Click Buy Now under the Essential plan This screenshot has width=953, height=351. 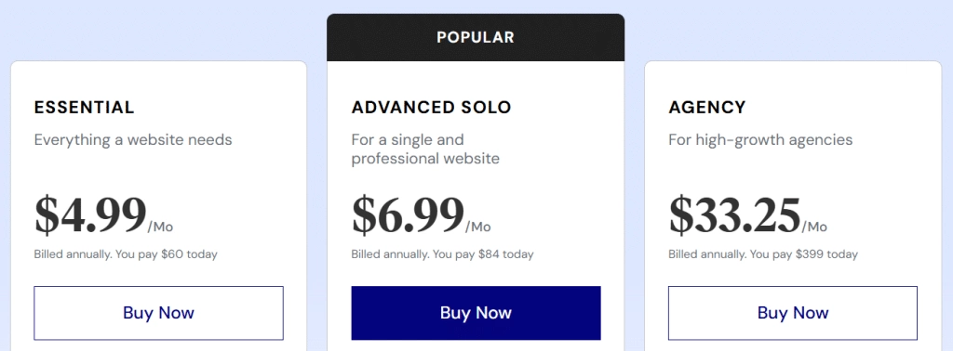(158, 313)
